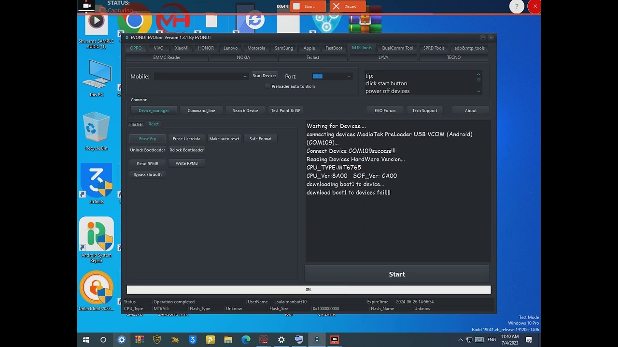Switch to the VIVO tab
The image size is (618, 347).
pyautogui.click(x=159, y=48)
